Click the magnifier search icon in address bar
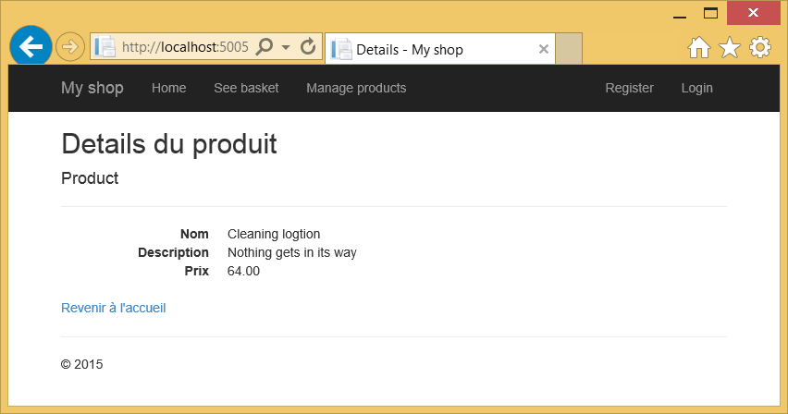 tap(264, 47)
